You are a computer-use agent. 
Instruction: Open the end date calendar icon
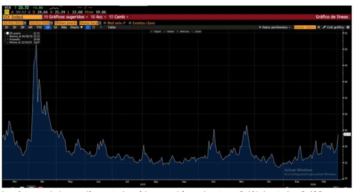coord(52,23)
